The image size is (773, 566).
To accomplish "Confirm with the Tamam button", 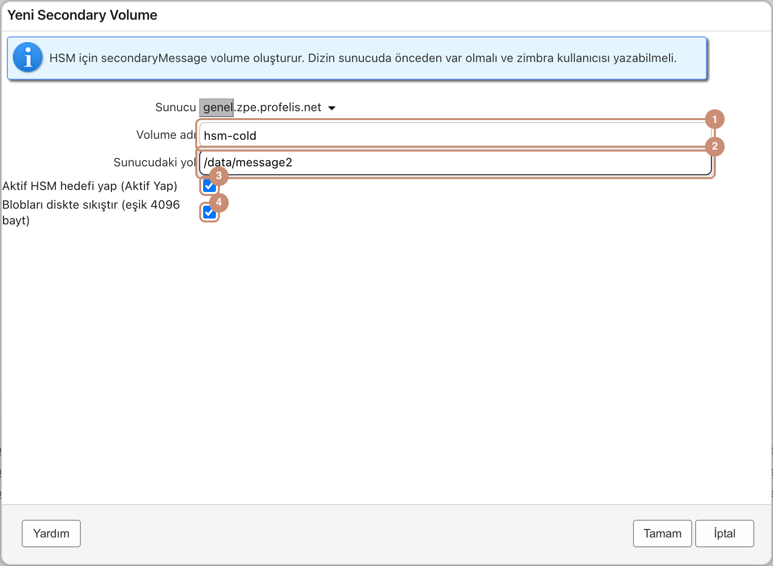I will pyautogui.click(x=663, y=534).
